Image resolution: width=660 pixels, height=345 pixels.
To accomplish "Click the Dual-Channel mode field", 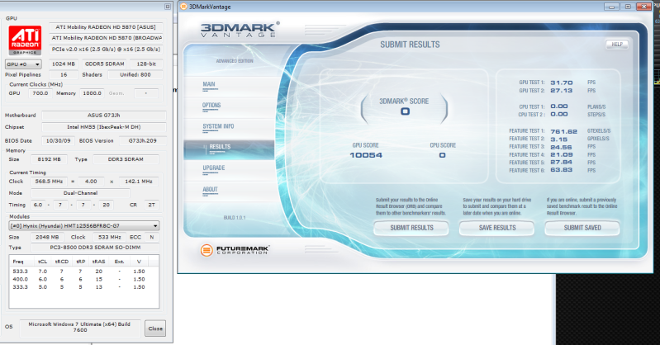I will tap(80, 193).
